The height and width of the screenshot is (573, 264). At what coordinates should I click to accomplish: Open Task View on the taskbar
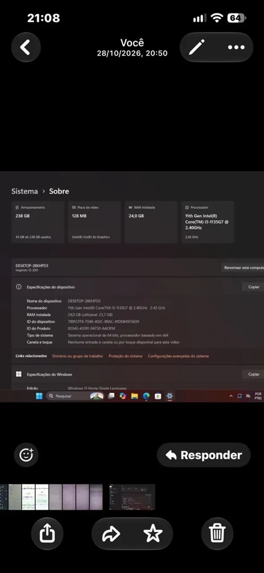pyautogui.click(x=111, y=396)
